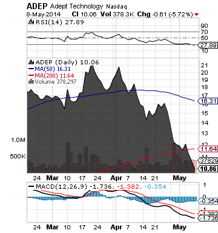Click Mar on the price chart date axis
The height and width of the screenshot is (233, 218).
(52, 178)
